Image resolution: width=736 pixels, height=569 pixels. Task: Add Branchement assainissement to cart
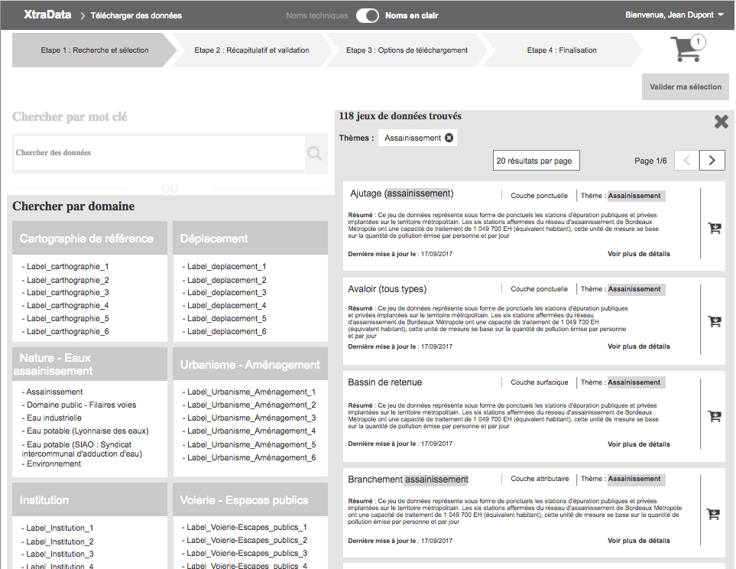tap(715, 514)
